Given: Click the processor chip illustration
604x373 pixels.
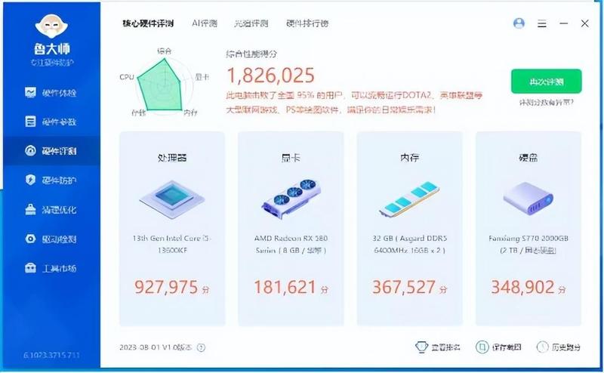Looking at the screenshot, I should (x=172, y=199).
